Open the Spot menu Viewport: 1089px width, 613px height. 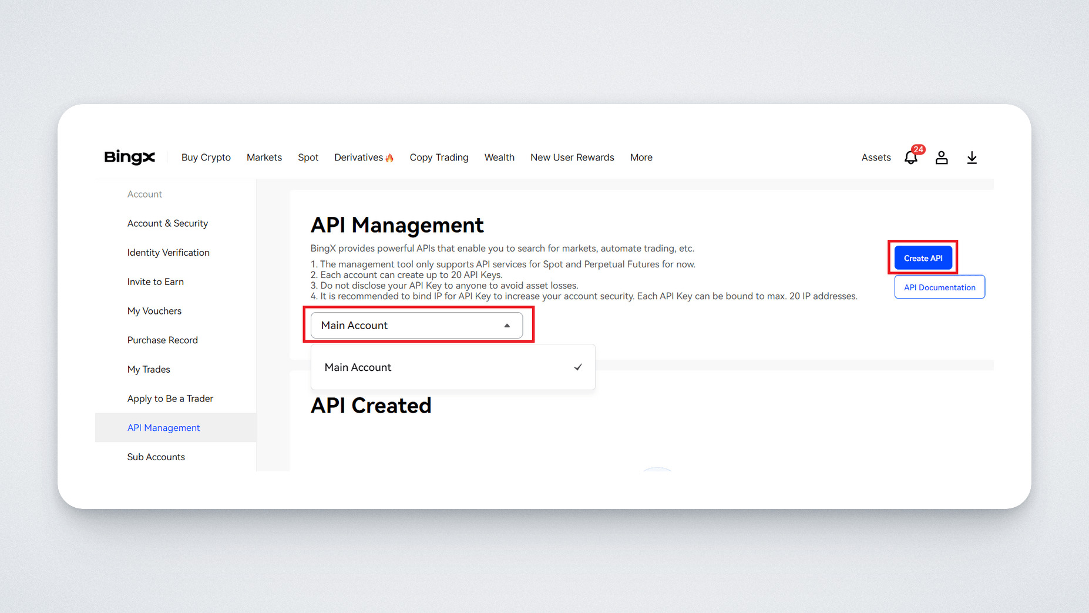[x=308, y=158]
